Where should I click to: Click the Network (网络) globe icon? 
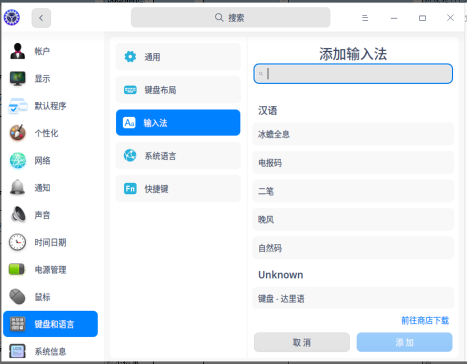(18, 160)
